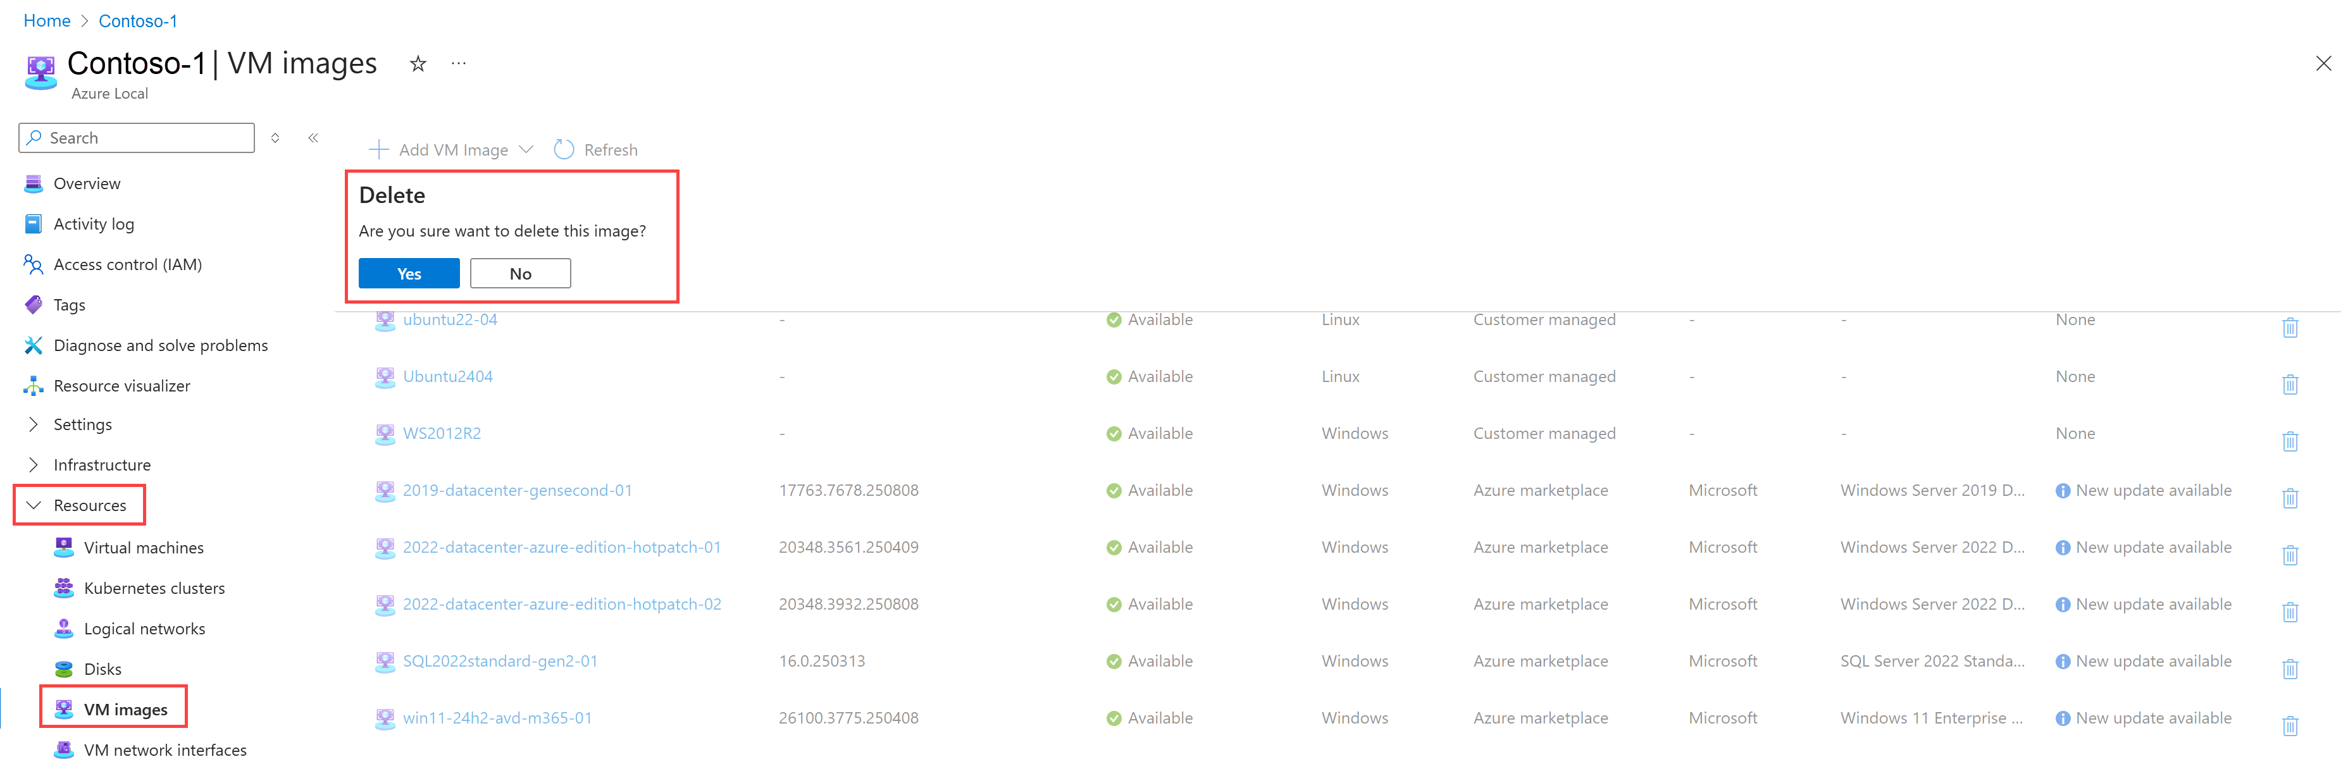Image resolution: width=2341 pixels, height=764 pixels.
Task: Click version 17763.7678.250808 cell
Action: coord(849,491)
